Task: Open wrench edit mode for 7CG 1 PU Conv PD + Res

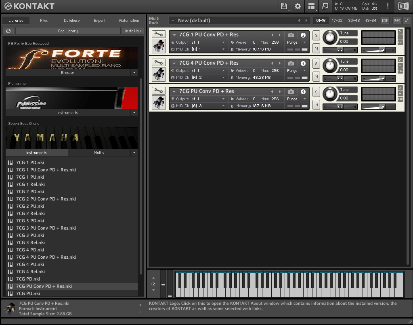Action: click(x=159, y=34)
